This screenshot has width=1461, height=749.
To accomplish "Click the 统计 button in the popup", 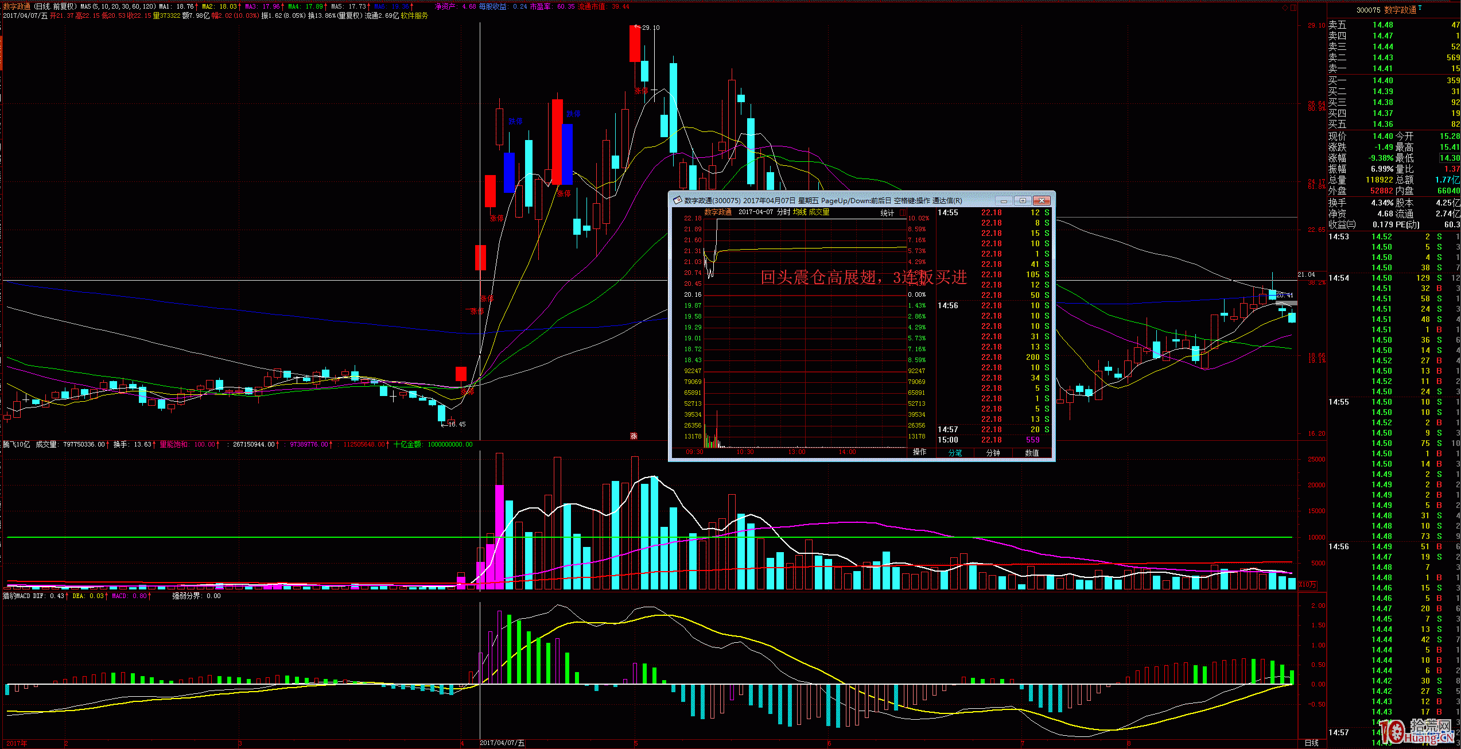I will [x=887, y=212].
